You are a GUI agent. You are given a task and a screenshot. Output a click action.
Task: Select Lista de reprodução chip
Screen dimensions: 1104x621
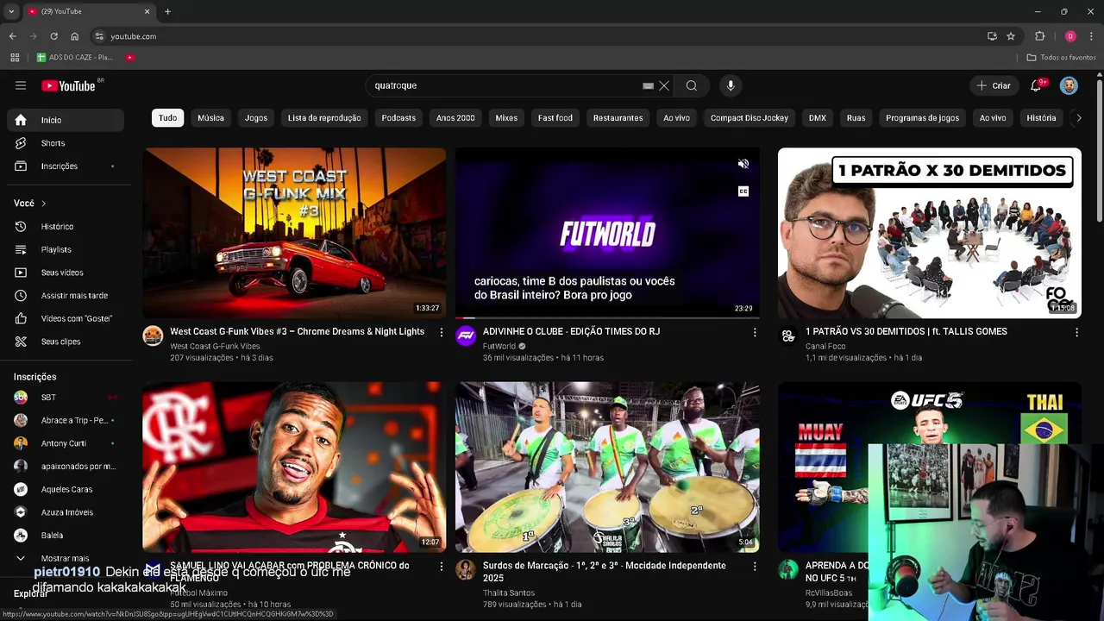[x=324, y=118]
